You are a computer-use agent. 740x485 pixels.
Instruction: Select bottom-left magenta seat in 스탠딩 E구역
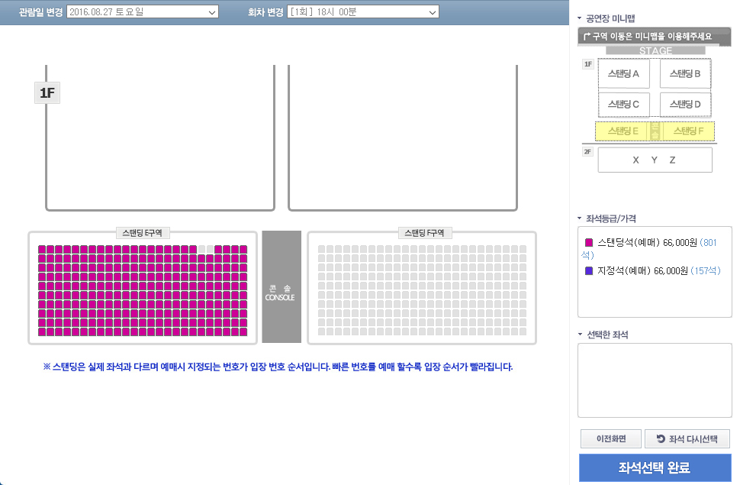click(x=42, y=331)
